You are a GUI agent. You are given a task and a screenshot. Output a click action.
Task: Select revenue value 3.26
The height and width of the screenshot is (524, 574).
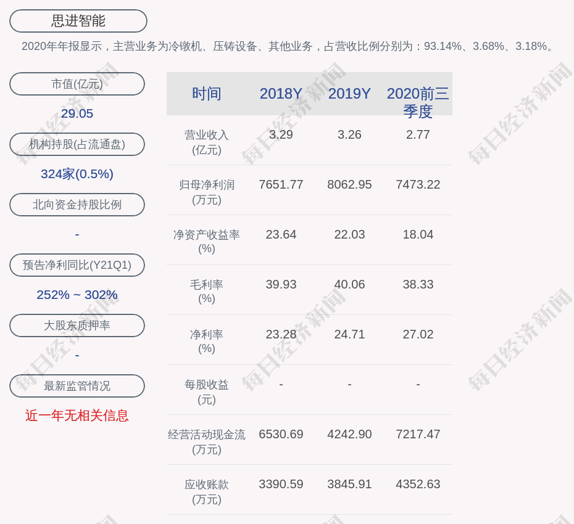coord(349,134)
